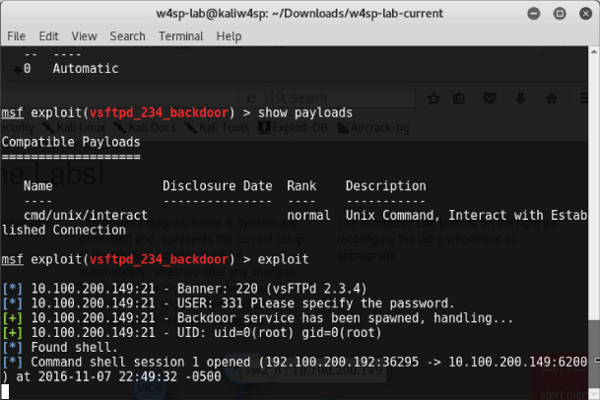Click the terminal cursor block
The width and height of the screenshot is (600, 400).
click(x=5, y=391)
